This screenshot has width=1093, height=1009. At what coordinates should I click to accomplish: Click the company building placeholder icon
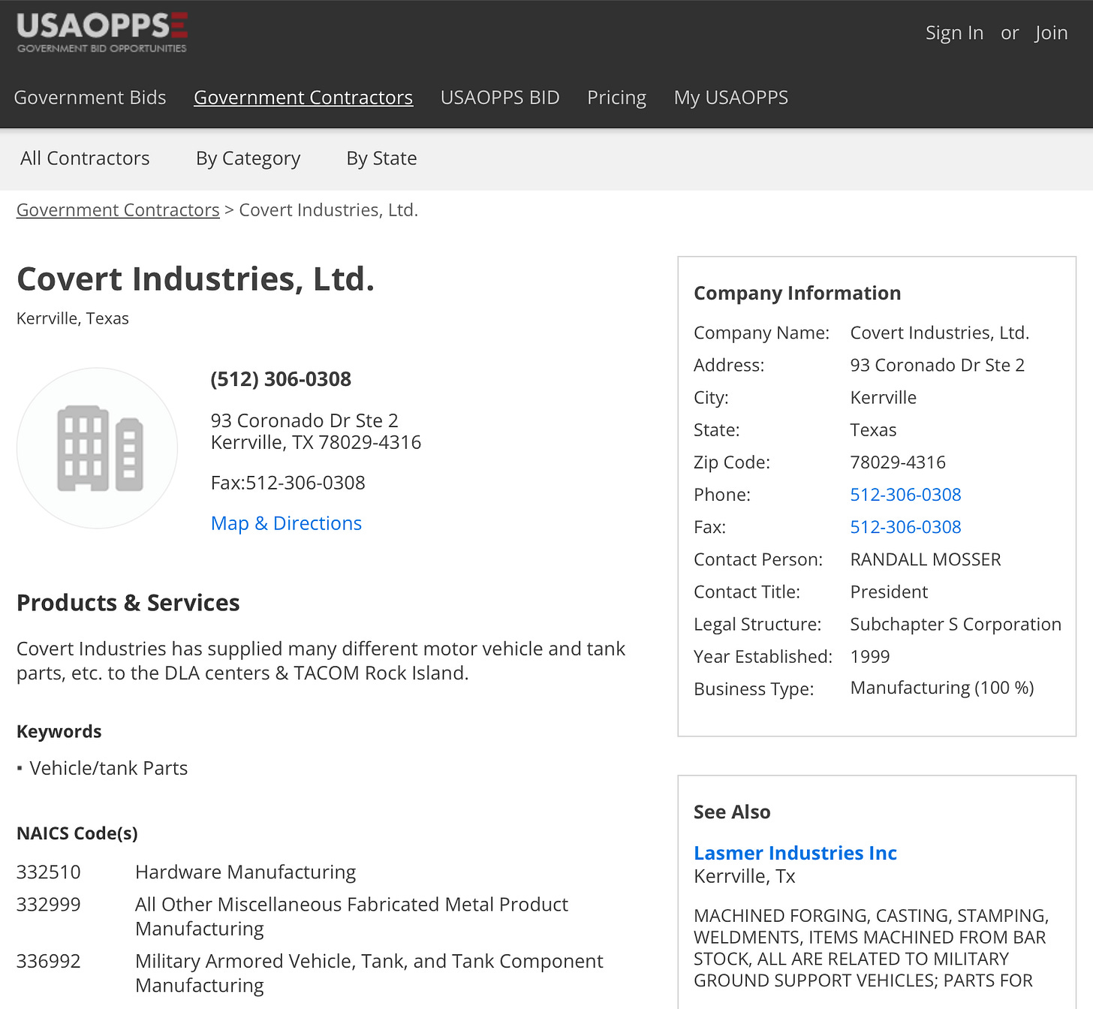[x=97, y=448]
